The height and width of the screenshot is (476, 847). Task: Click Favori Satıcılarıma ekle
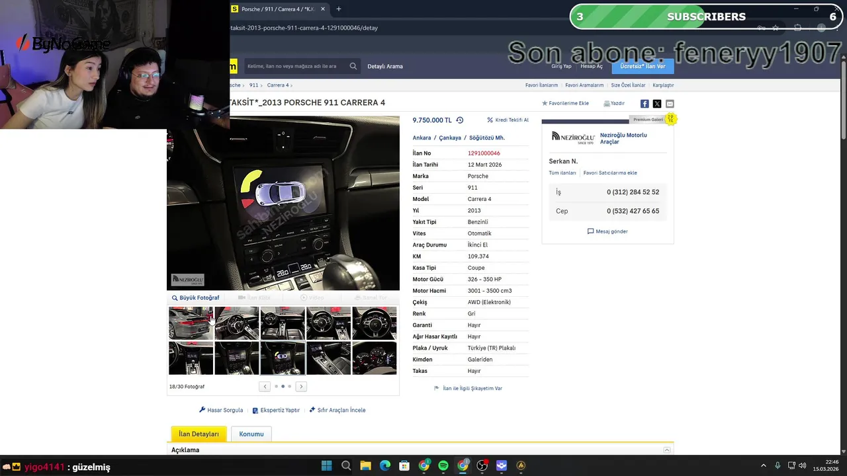click(x=610, y=173)
